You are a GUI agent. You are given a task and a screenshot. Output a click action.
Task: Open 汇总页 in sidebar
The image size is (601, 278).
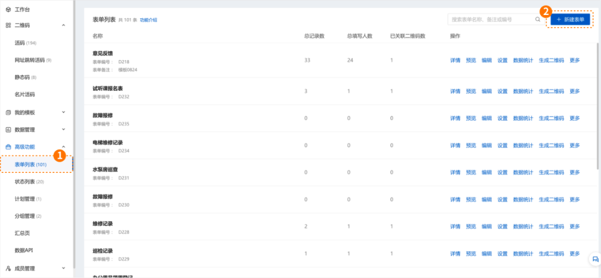(x=22, y=233)
